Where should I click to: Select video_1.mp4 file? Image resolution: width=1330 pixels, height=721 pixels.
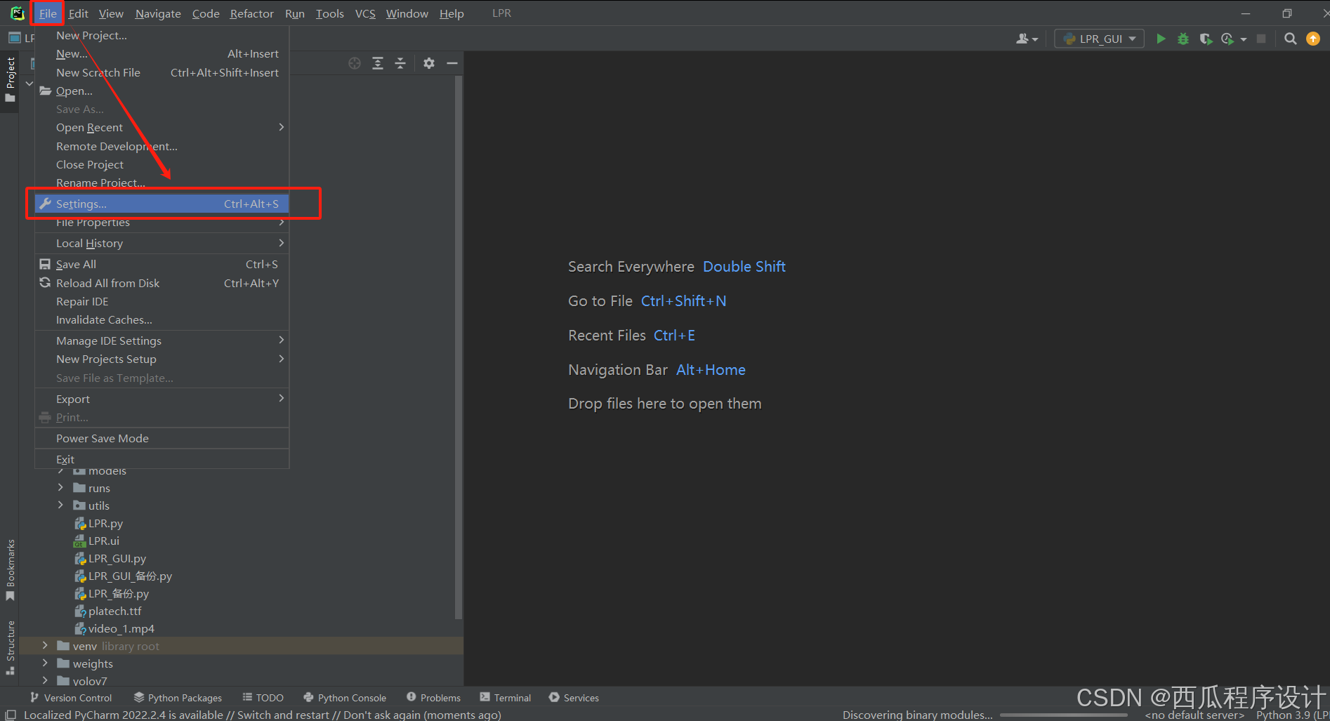coord(121,628)
